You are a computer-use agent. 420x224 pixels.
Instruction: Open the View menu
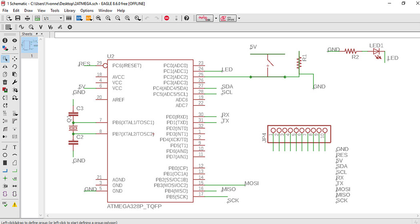tap(42, 10)
